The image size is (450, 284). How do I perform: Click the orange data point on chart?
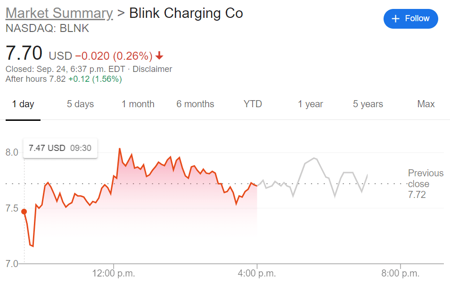pyautogui.click(x=24, y=212)
